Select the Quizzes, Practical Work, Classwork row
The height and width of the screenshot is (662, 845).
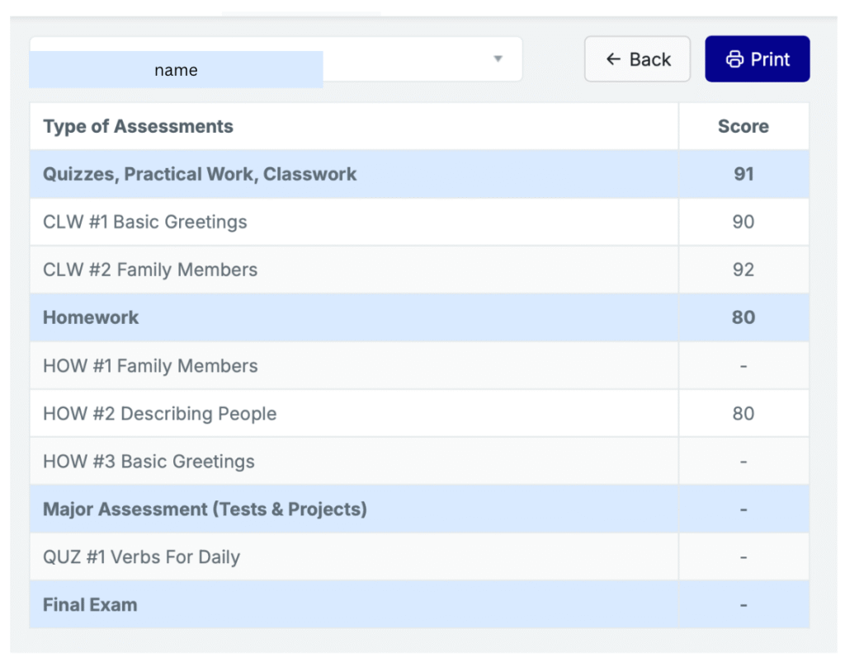(200, 174)
